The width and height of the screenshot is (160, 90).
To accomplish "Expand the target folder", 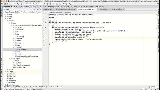I will coord(5,72).
